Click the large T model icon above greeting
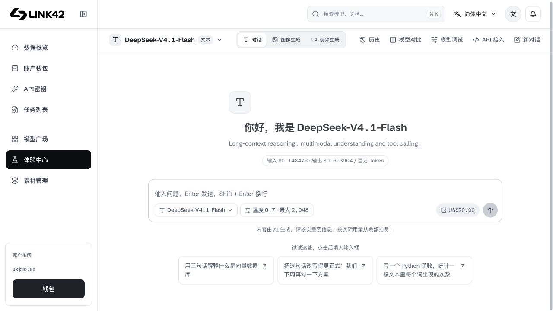This screenshot has height=311, width=553. tap(240, 102)
